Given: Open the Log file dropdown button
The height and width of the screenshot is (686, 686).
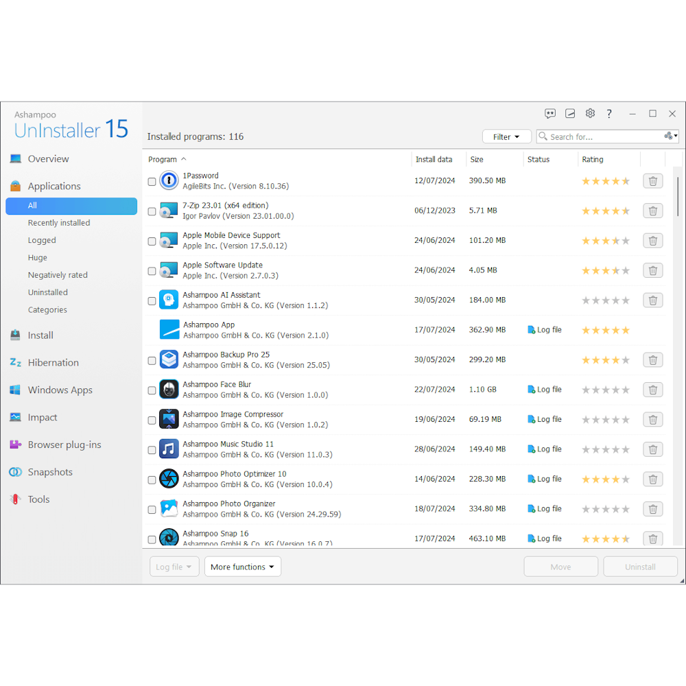Looking at the screenshot, I should click(174, 567).
